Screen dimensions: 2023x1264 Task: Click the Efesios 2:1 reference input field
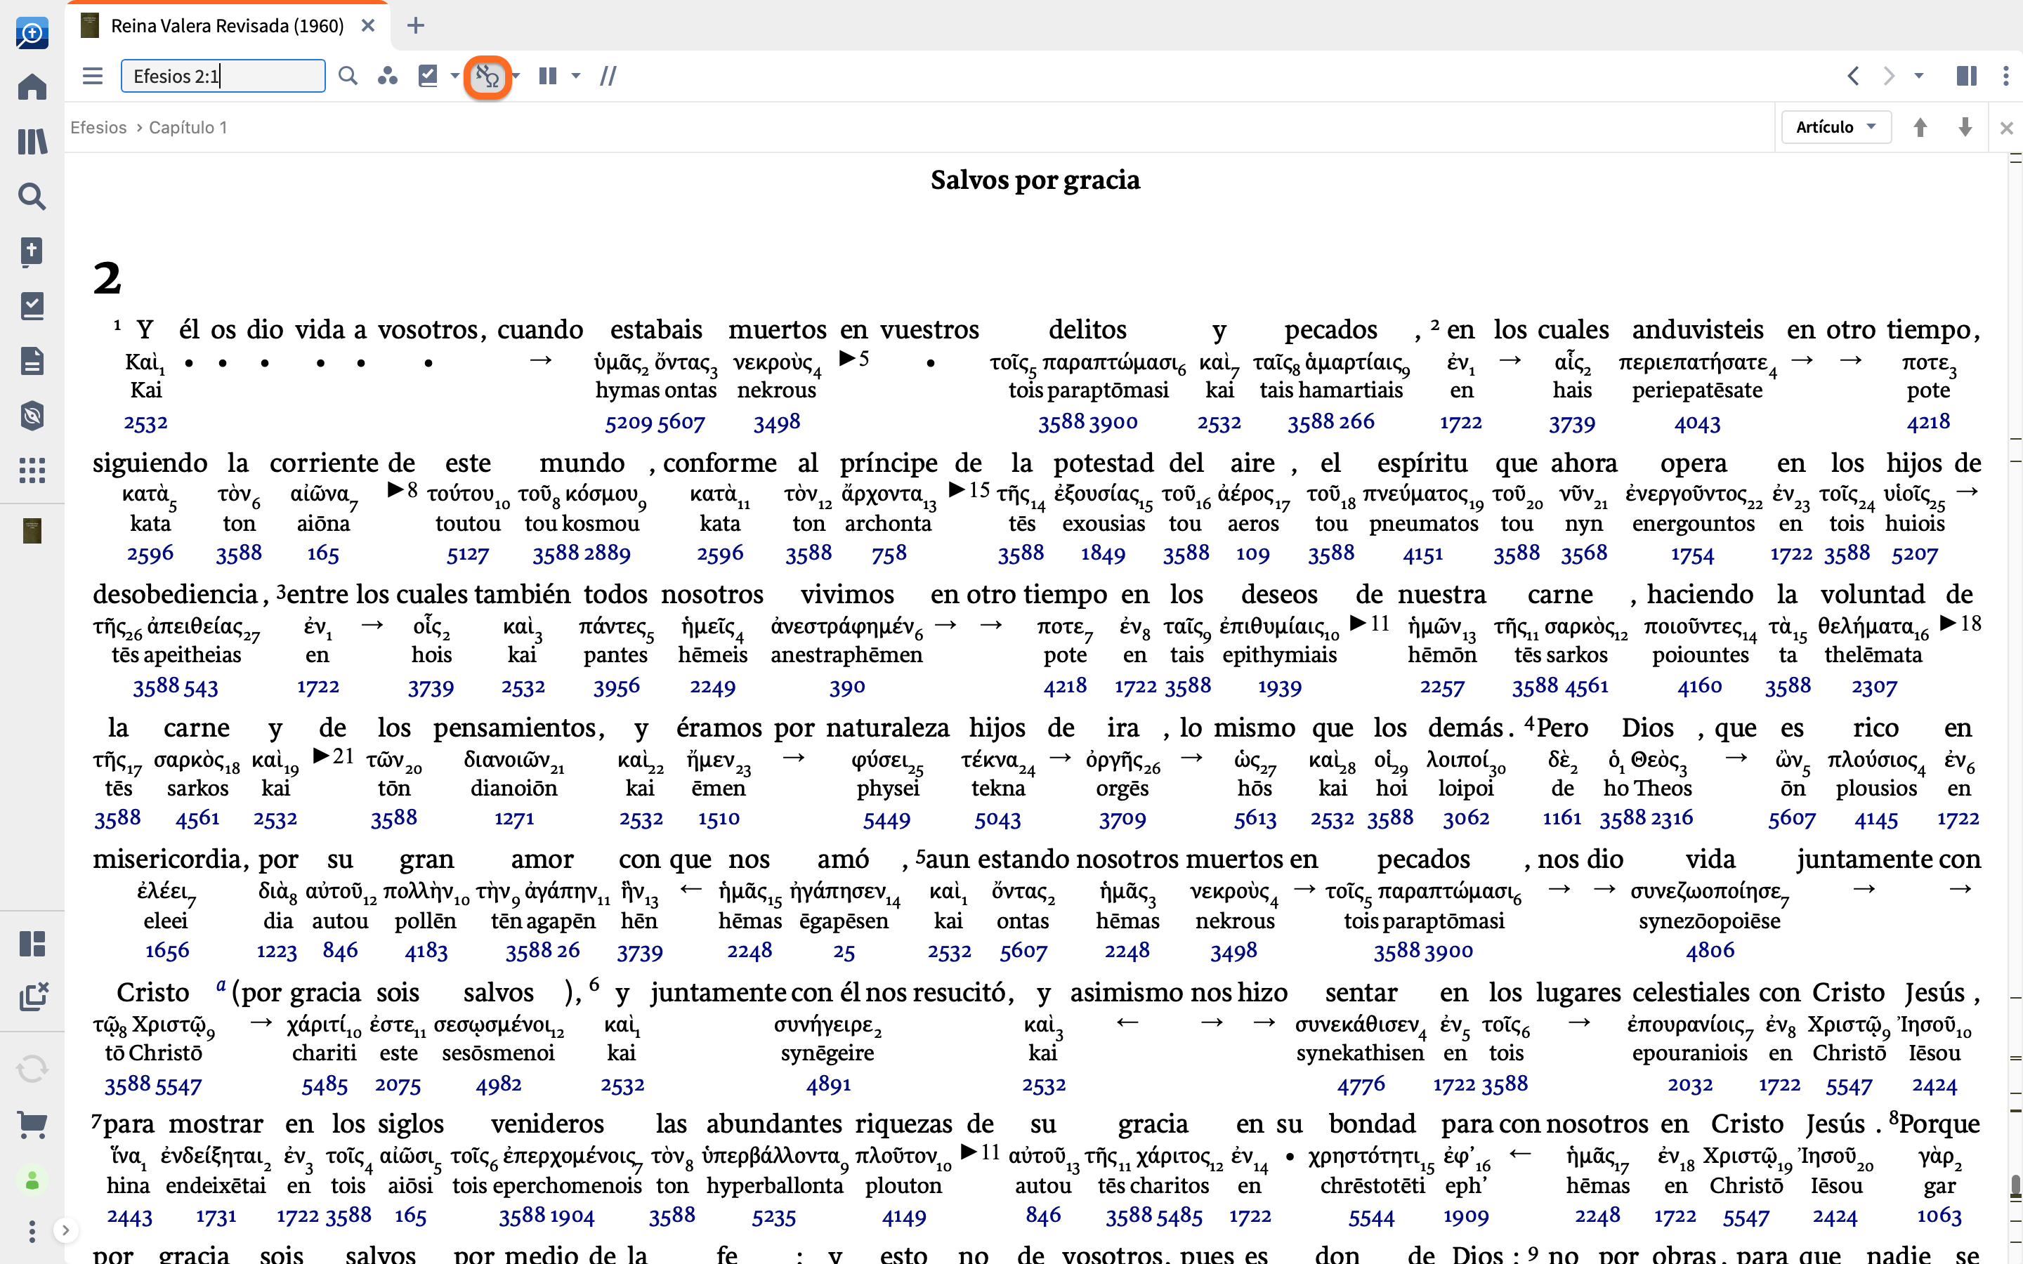click(x=223, y=76)
